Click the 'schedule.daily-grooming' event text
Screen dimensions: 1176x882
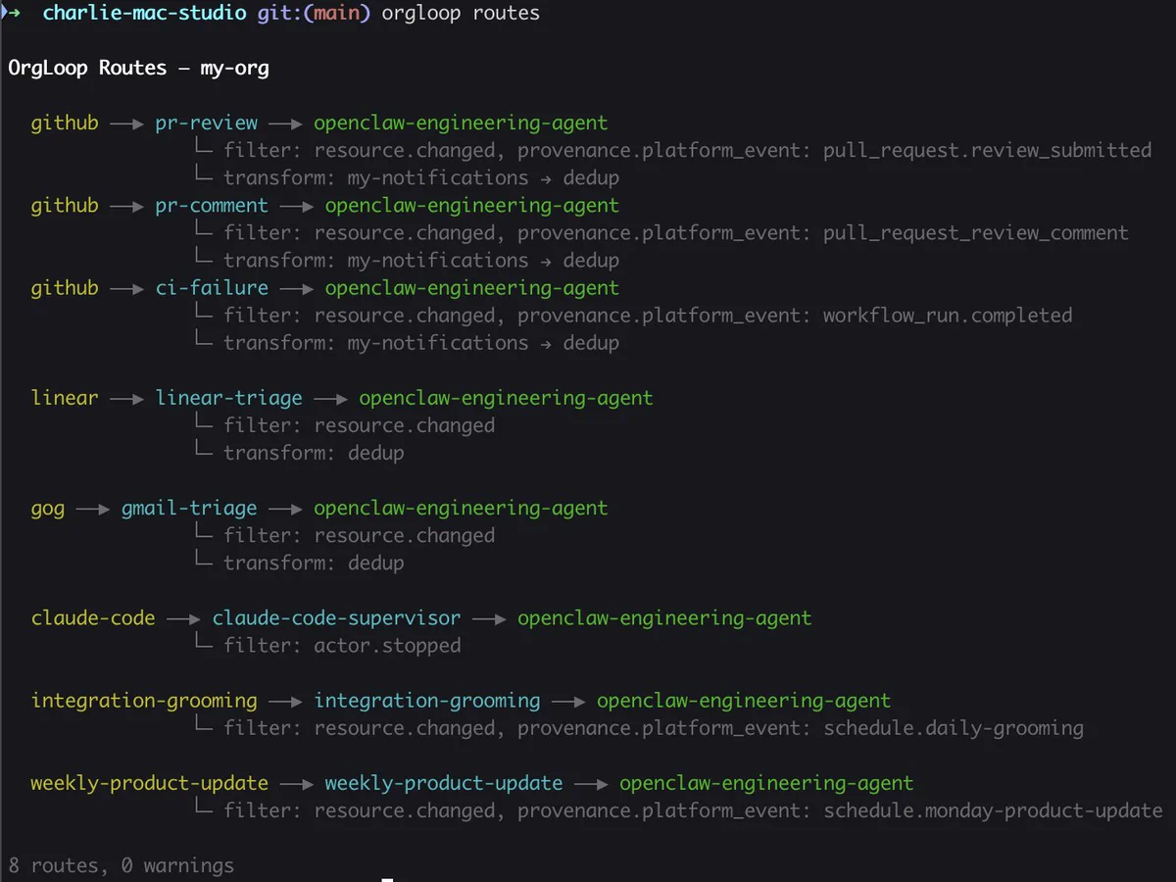[954, 728]
